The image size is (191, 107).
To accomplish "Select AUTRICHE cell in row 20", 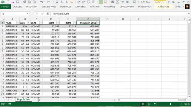I will (x=12, y=90).
